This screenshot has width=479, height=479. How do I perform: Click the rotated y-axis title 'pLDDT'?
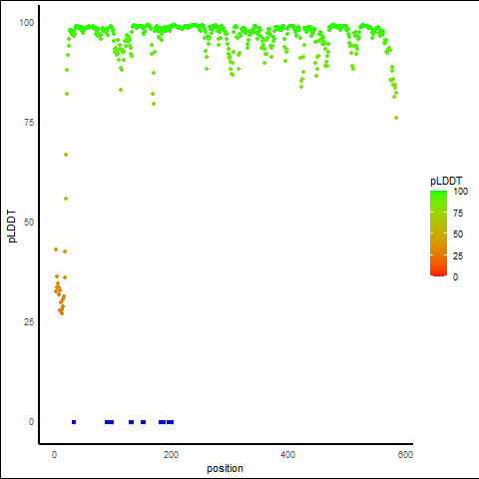coord(12,227)
